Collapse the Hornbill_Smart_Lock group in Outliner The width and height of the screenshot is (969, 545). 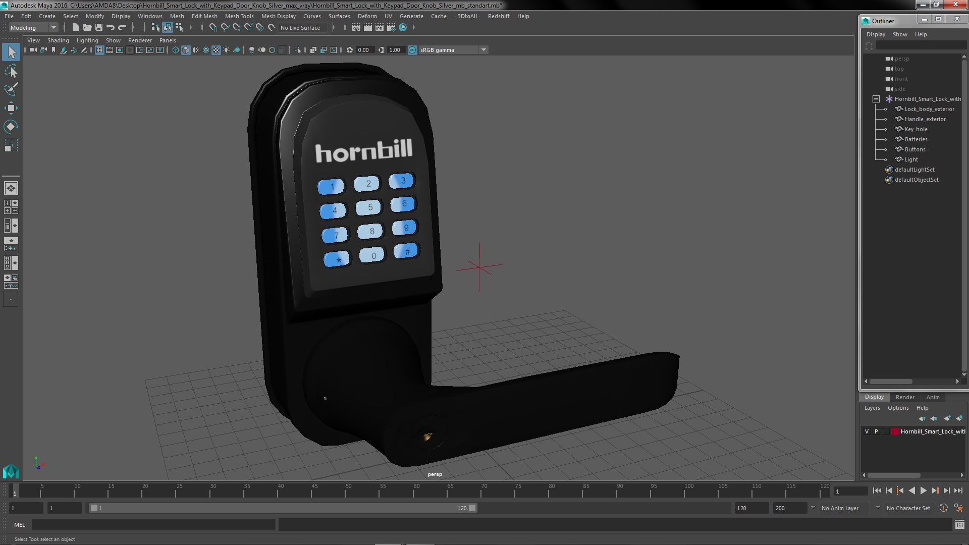point(876,99)
